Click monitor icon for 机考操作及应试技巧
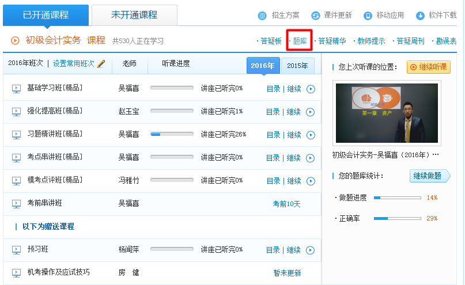Viewport: 465px width, 285px height. pos(16,273)
